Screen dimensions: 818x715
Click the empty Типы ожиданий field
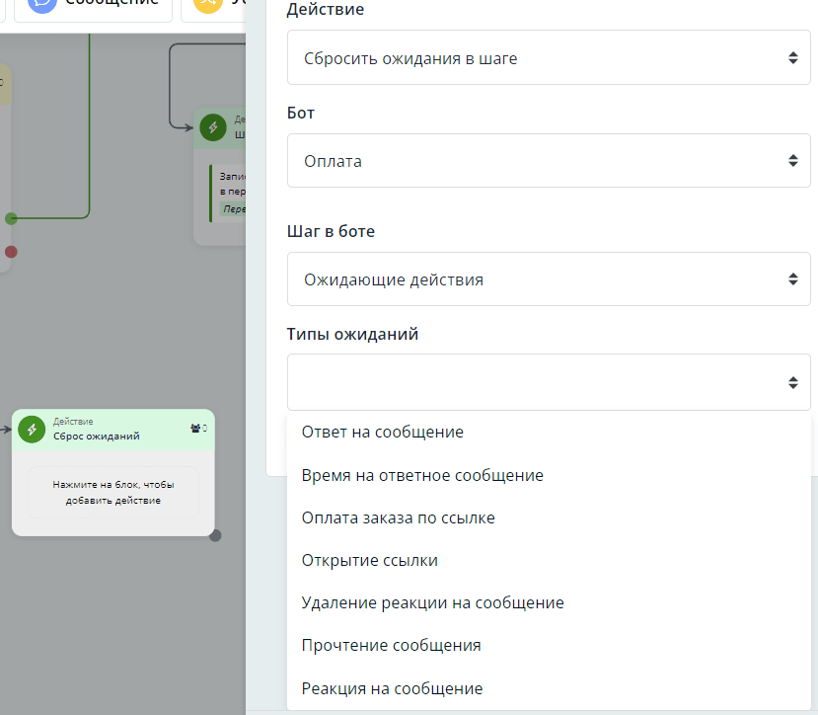tap(549, 382)
